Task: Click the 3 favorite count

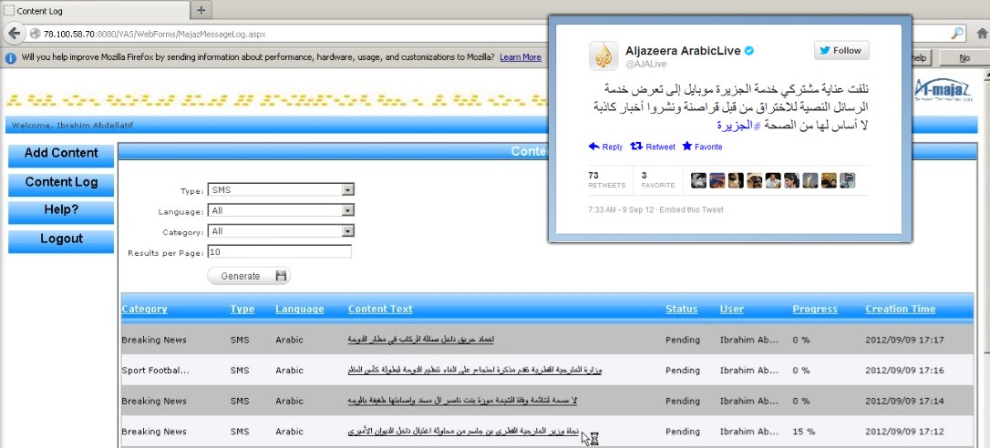Action: (644, 175)
